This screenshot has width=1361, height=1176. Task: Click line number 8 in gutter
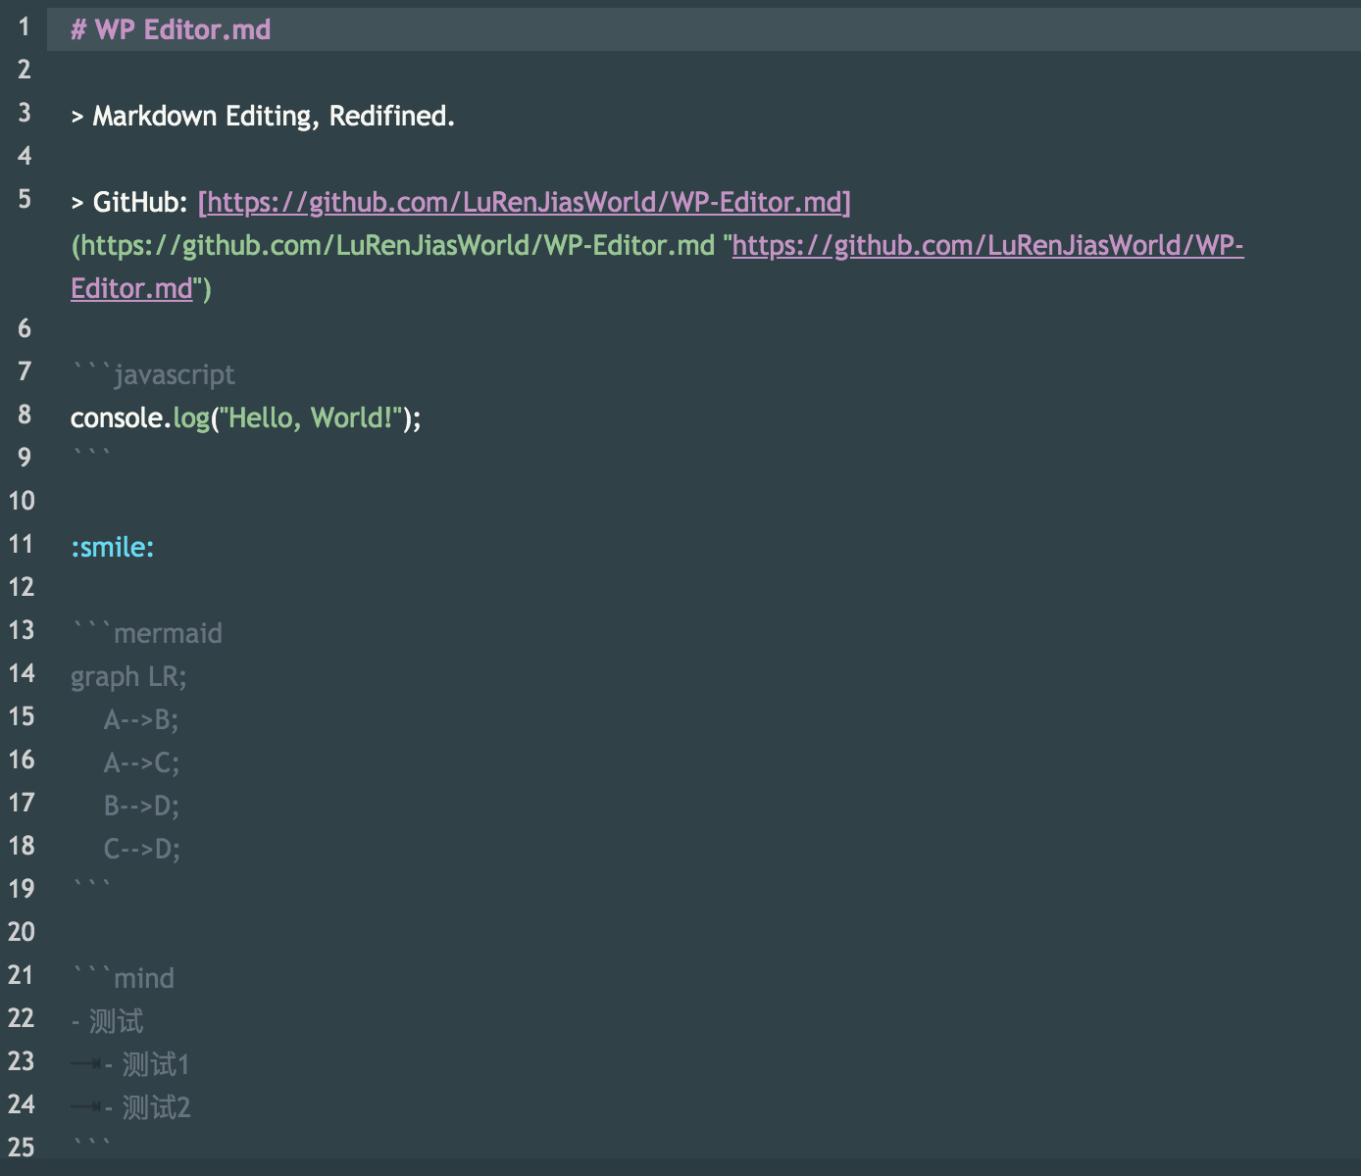[25, 415]
